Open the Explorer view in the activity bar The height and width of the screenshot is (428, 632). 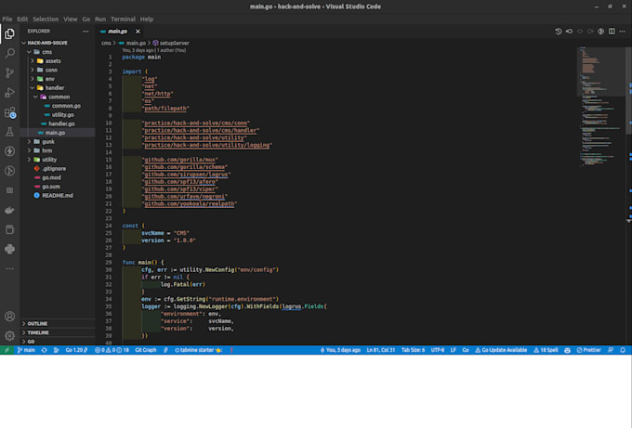pyautogui.click(x=9, y=33)
